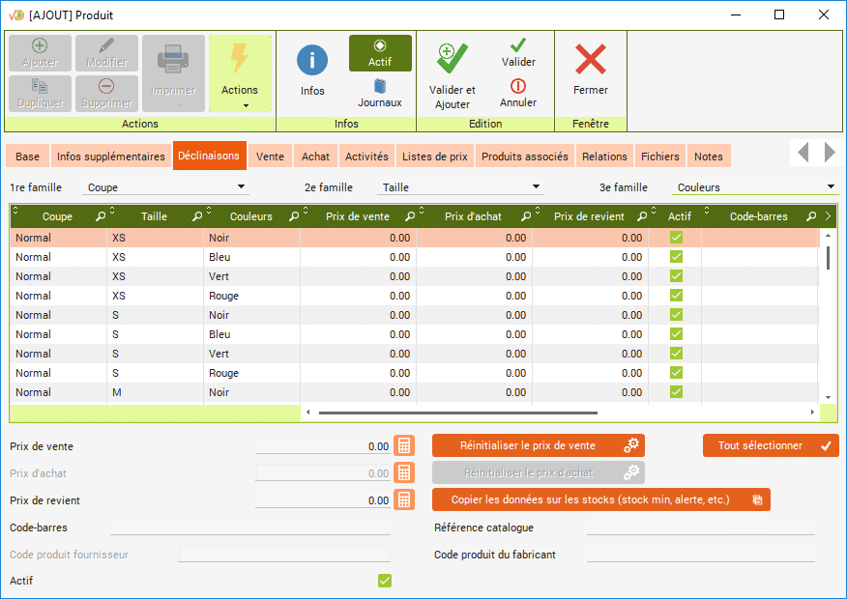Open the Produits associés tab
847x599 pixels.
click(x=524, y=157)
